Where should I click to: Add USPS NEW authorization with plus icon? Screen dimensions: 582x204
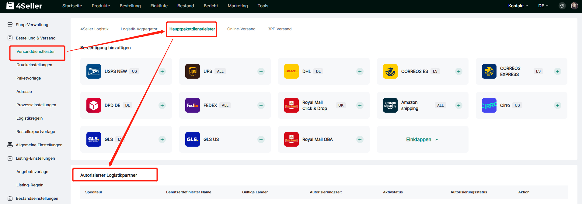[162, 71]
